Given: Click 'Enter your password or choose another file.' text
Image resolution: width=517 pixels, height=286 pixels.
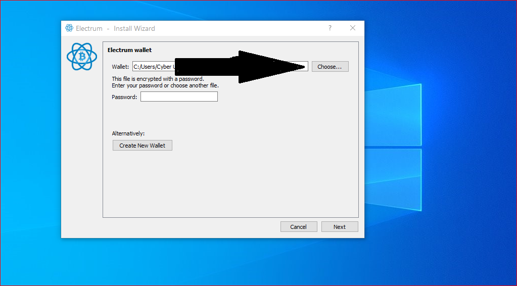Looking at the screenshot, I should click(x=165, y=85).
